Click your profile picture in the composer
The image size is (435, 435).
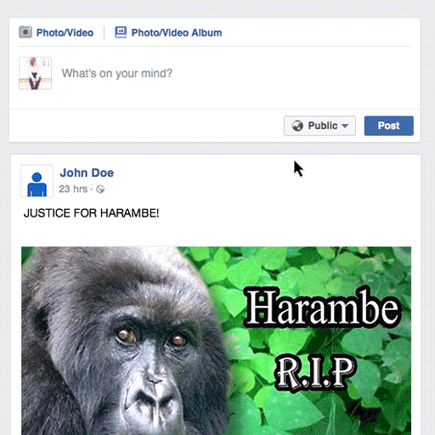(35, 73)
